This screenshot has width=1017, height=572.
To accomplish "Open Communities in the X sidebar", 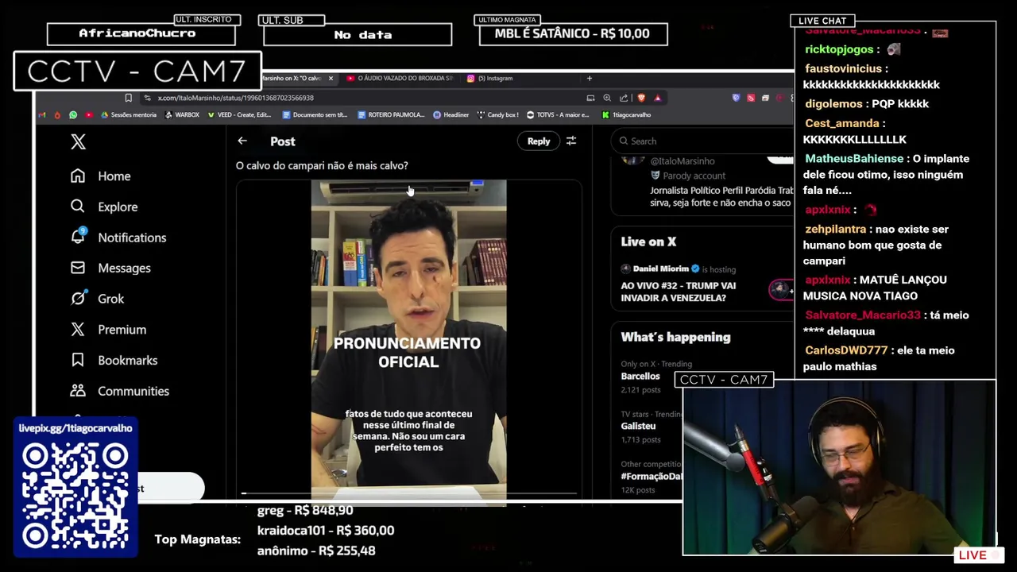I will 119,391.
